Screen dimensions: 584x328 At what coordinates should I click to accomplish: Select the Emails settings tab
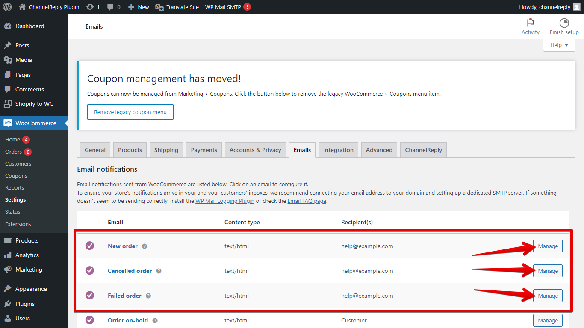pos(302,150)
